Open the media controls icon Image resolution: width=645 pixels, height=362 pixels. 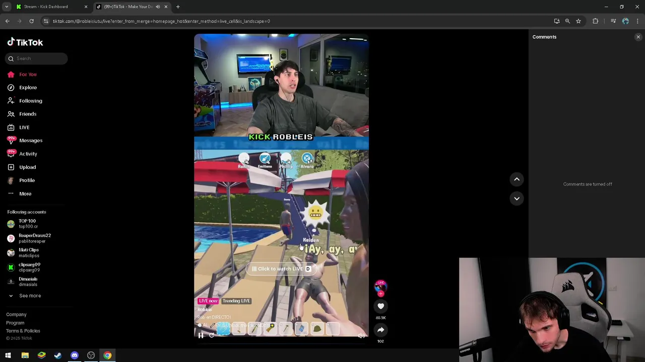pyautogui.click(x=613, y=21)
